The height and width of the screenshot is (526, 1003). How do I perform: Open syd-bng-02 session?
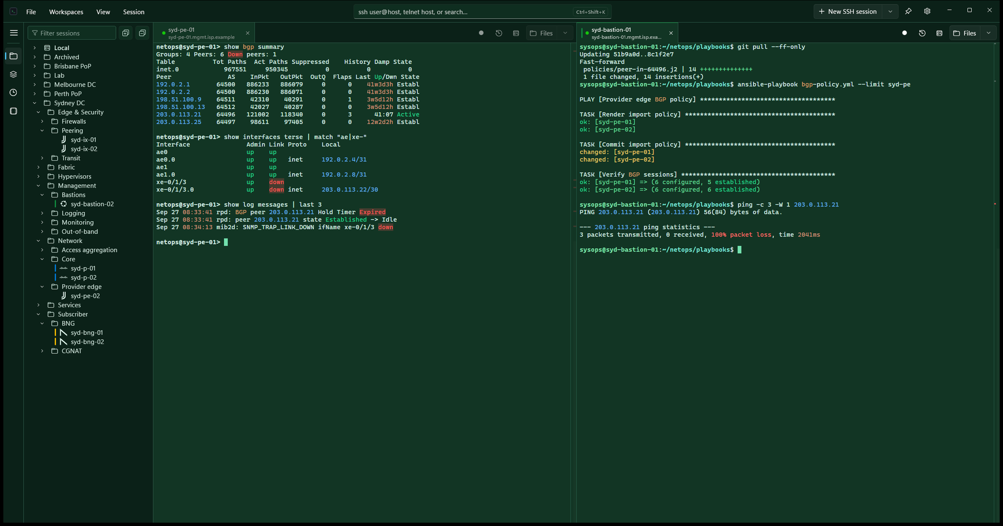[x=87, y=342]
